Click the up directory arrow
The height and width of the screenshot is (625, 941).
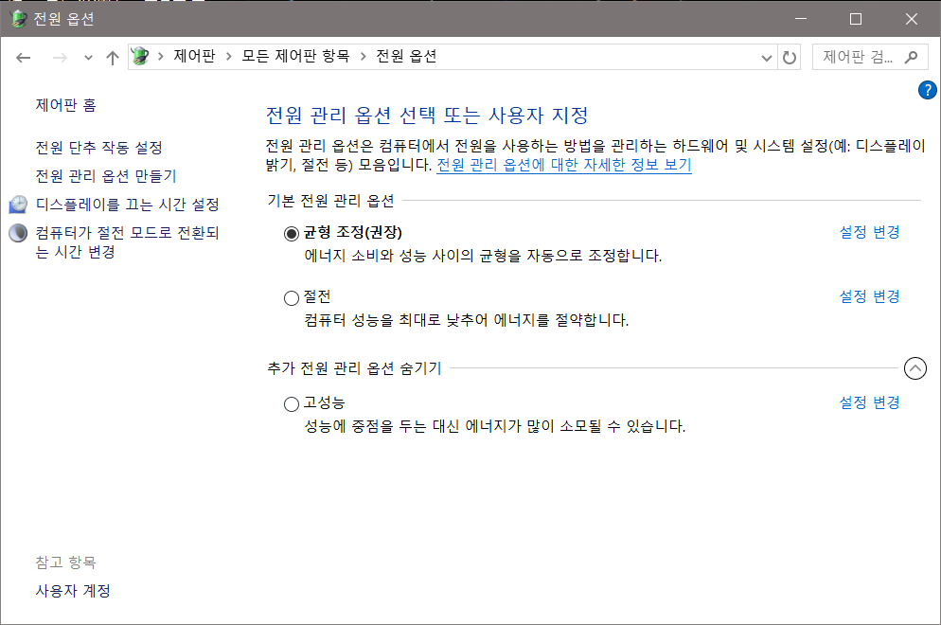pyautogui.click(x=113, y=57)
